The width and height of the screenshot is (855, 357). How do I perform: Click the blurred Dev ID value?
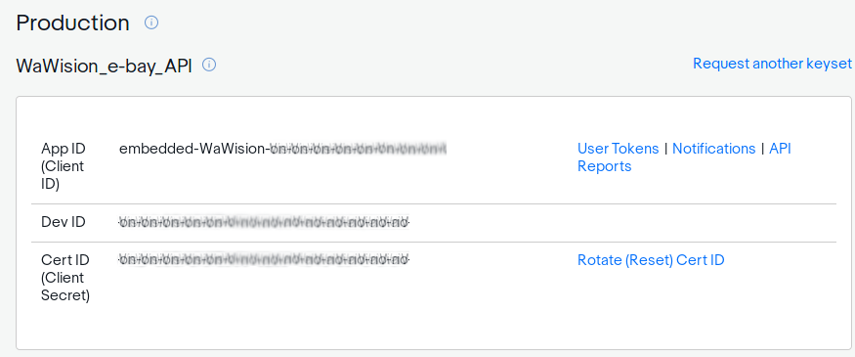[264, 223]
